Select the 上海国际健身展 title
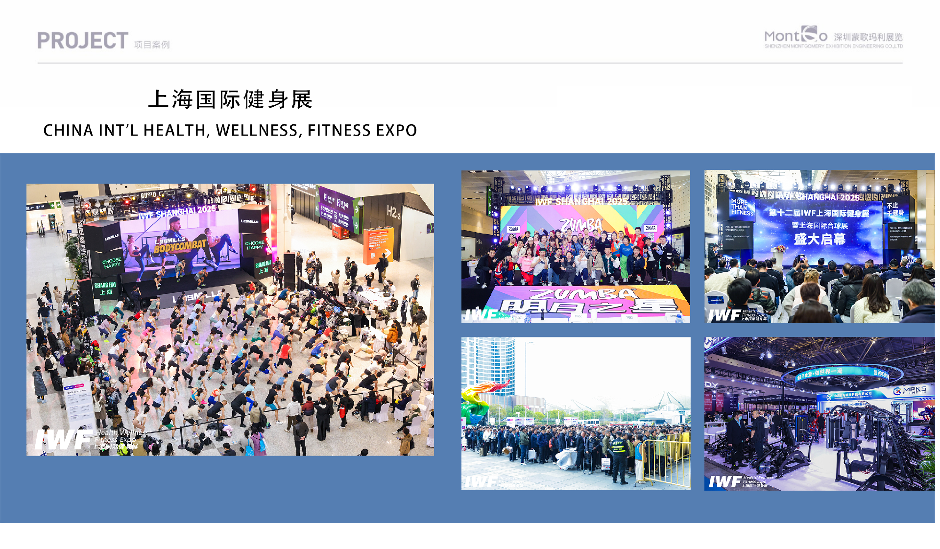Viewport: 940px width, 549px height. click(230, 99)
